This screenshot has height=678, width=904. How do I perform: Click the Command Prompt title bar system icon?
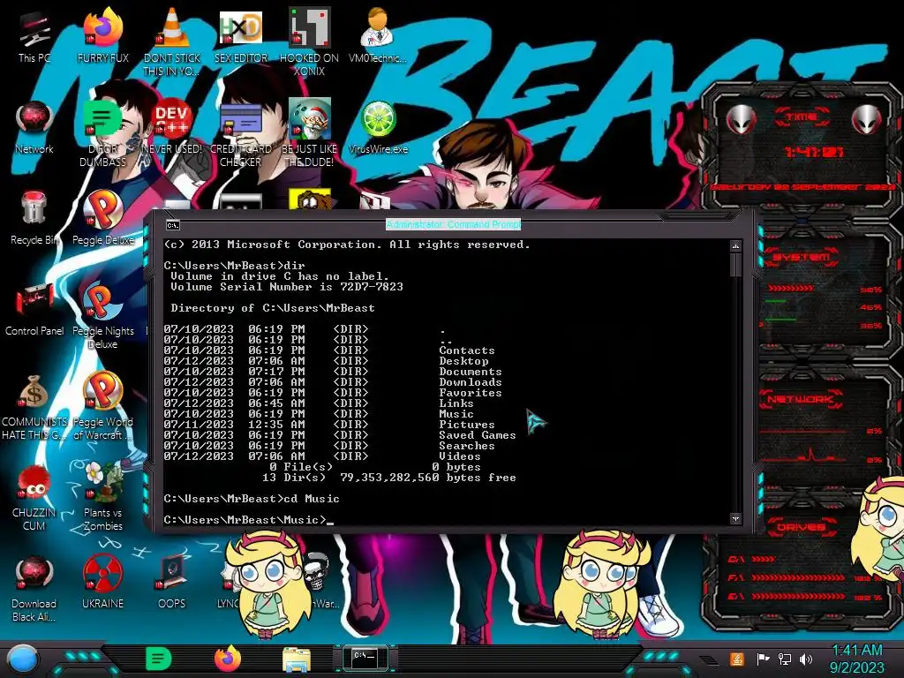[172, 225]
